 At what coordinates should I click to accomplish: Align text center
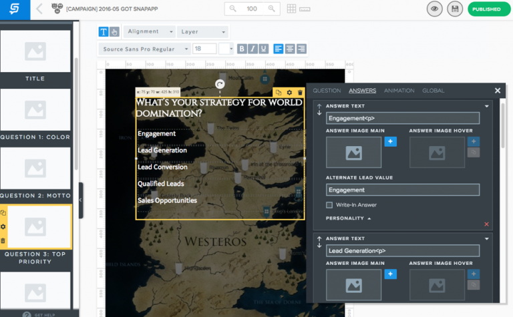[290, 49]
